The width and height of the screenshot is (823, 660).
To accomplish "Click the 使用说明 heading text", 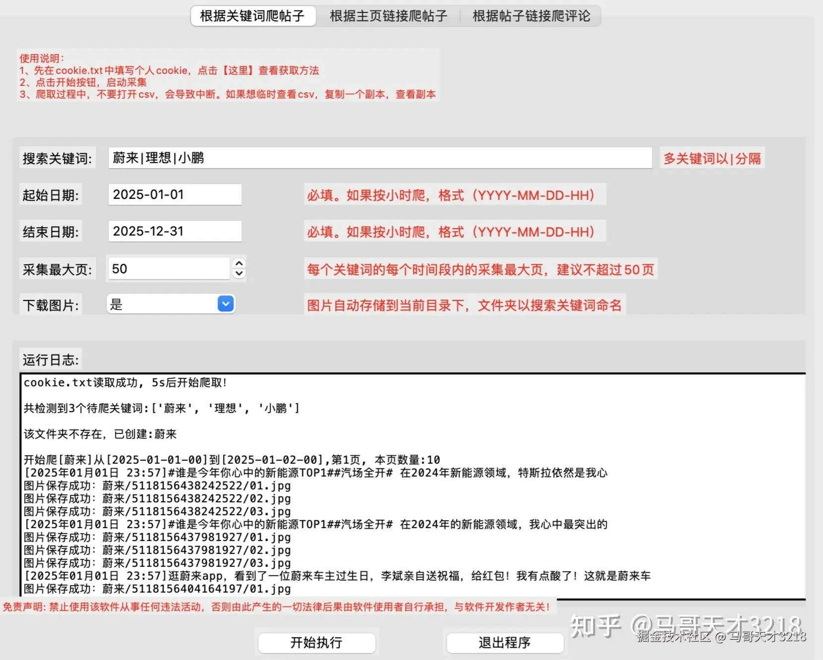I will click(x=42, y=59).
